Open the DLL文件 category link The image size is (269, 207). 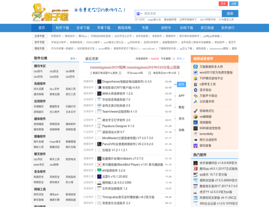point(54,89)
